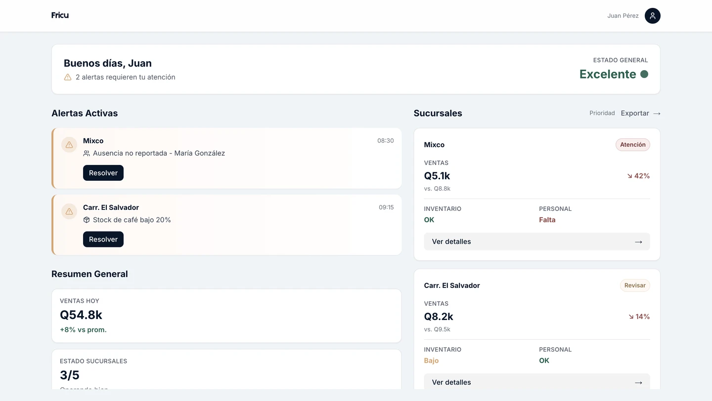Click the down-trend arrow next to 42%
The image size is (712, 401).
pos(630,176)
